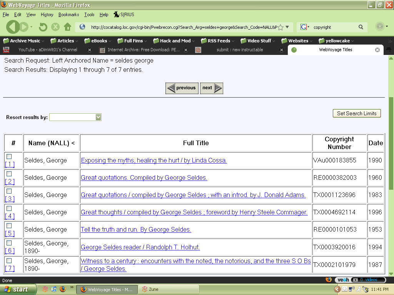The image size is (394, 295).
Task: Check the checkbox for entry 6
Action: pyautogui.click(x=9, y=243)
